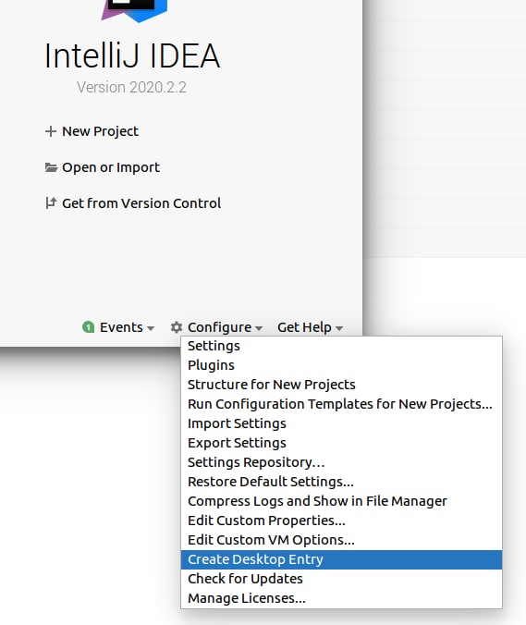Click the Configure gear icon
The height and width of the screenshot is (625, 526).
click(x=177, y=327)
